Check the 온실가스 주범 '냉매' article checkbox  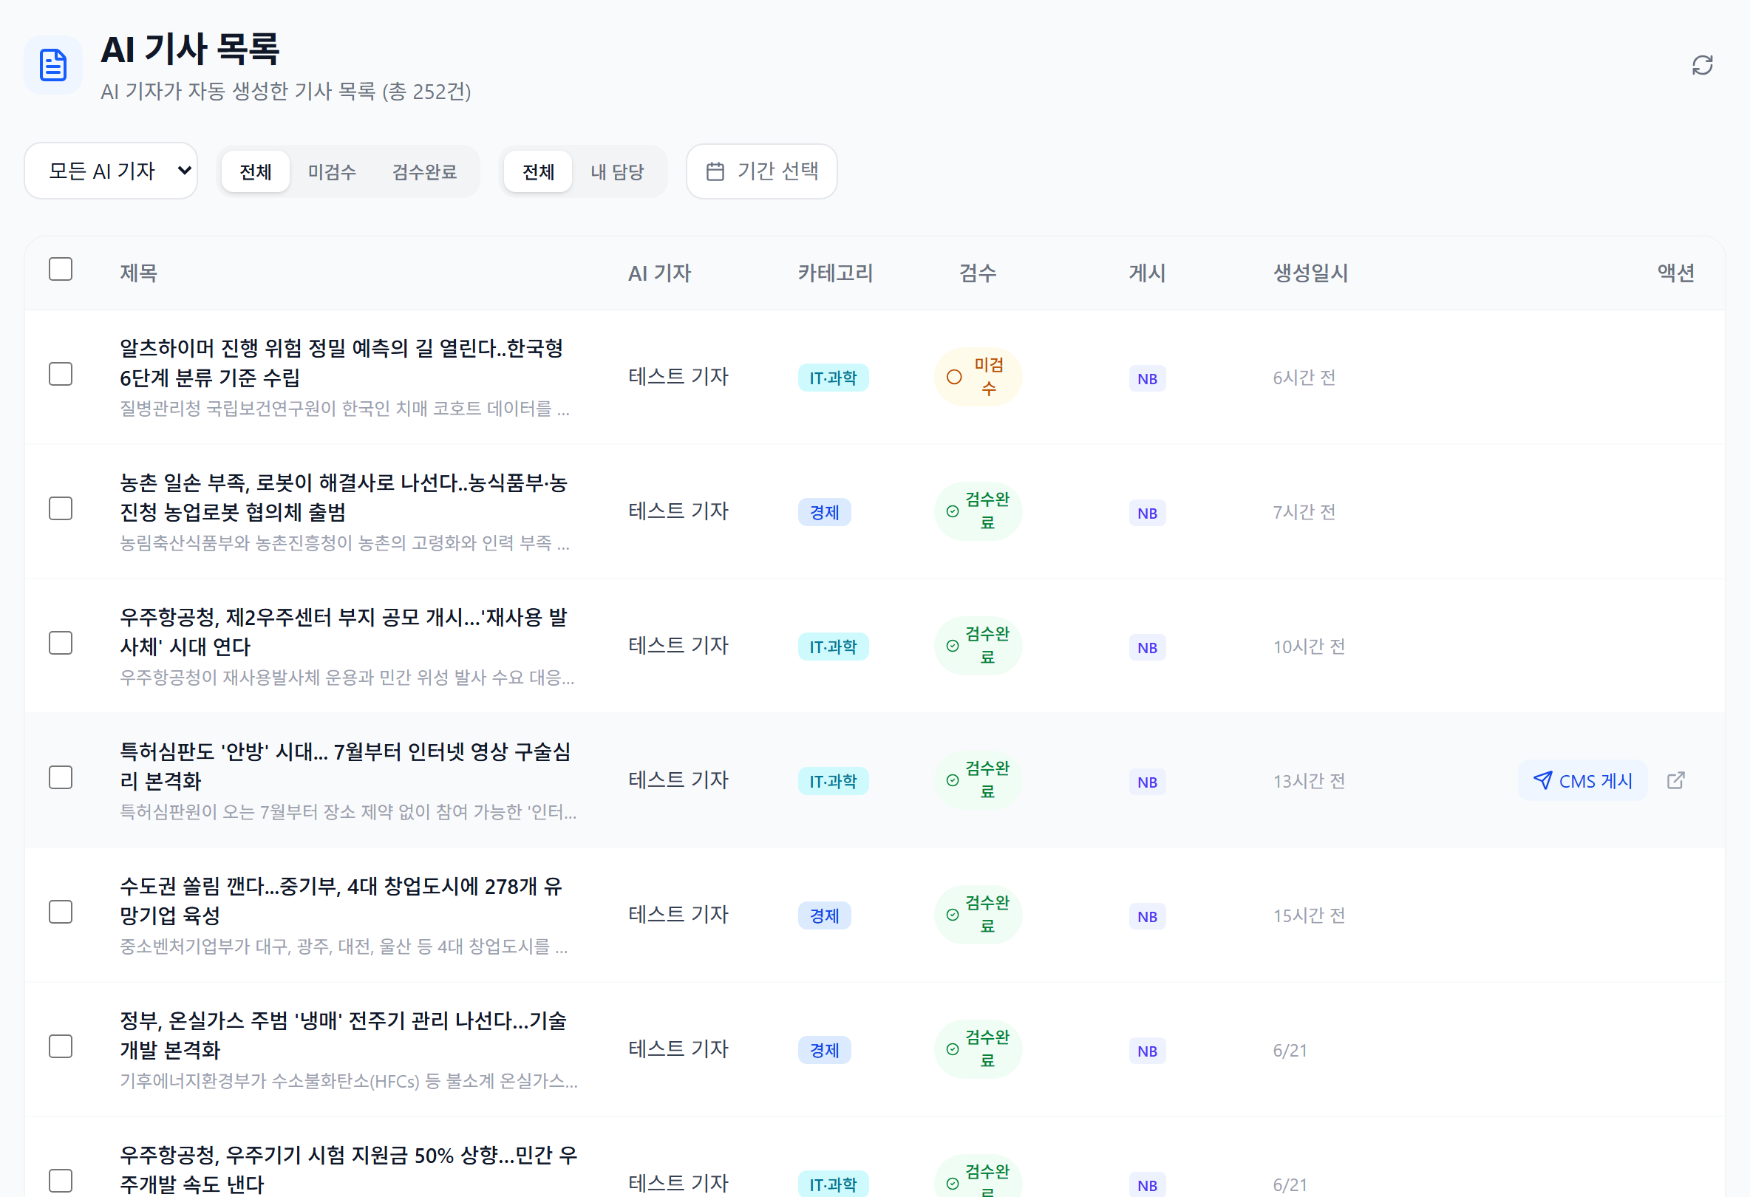click(x=61, y=1046)
